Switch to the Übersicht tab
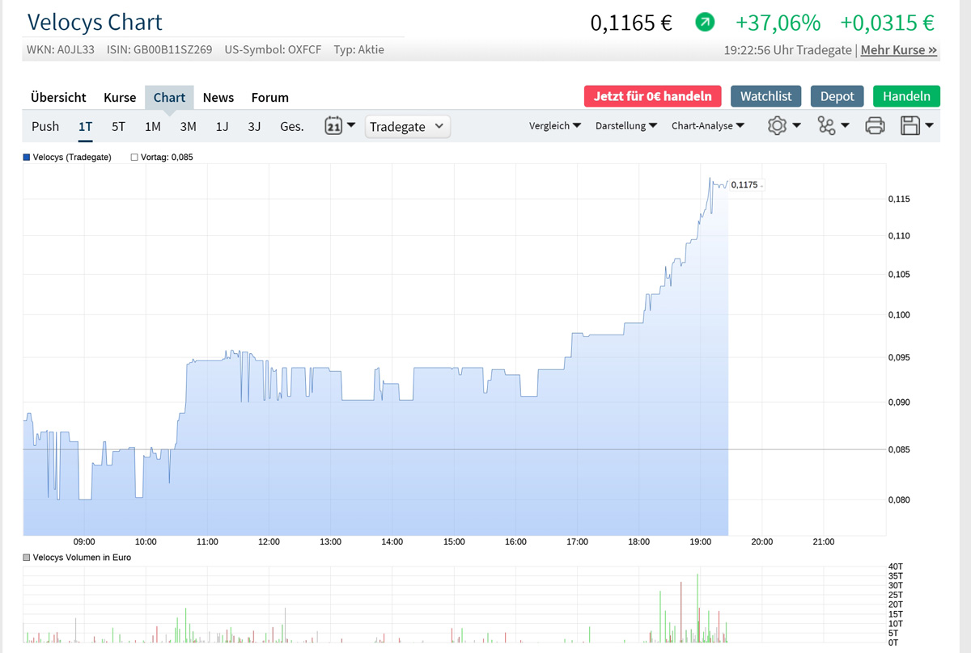Screen dimensions: 971x653 pos(58,97)
